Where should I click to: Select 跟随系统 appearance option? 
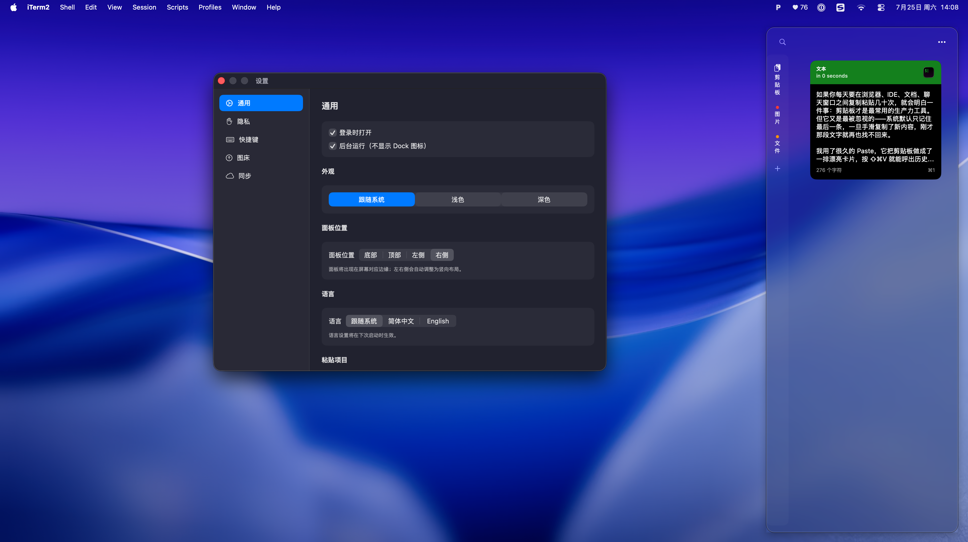371,200
